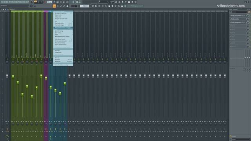Viewport: 251px width, 141px height.
Task: Open the Pattern 1 selector
Action: pyautogui.click(x=84, y=6)
